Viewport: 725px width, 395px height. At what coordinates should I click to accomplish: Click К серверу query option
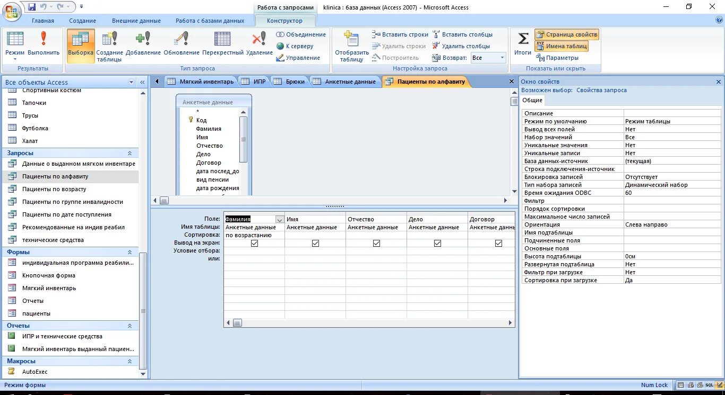point(295,46)
